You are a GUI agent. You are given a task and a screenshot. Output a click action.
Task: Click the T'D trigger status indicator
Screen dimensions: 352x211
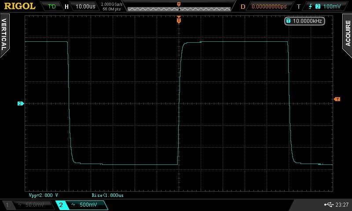pyautogui.click(x=52, y=6)
